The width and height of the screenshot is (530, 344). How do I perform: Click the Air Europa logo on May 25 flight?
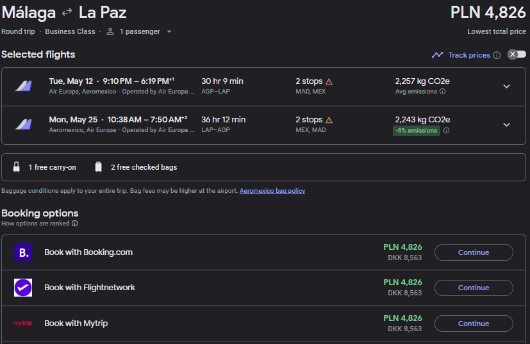23,125
